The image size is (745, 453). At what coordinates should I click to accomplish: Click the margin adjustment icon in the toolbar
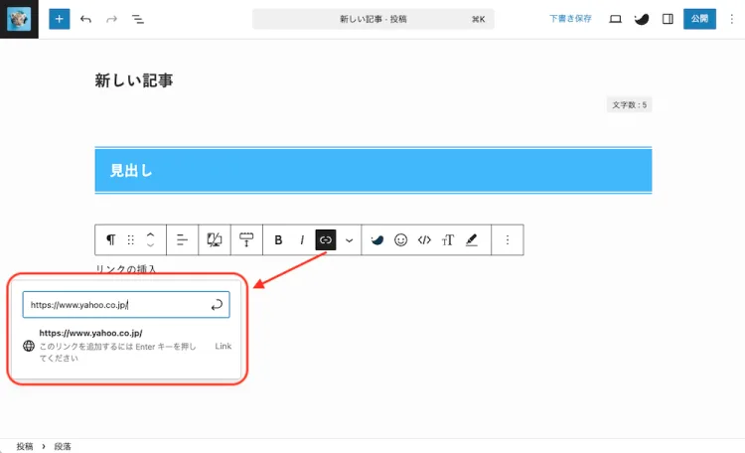pyautogui.click(x=246, y=240)
